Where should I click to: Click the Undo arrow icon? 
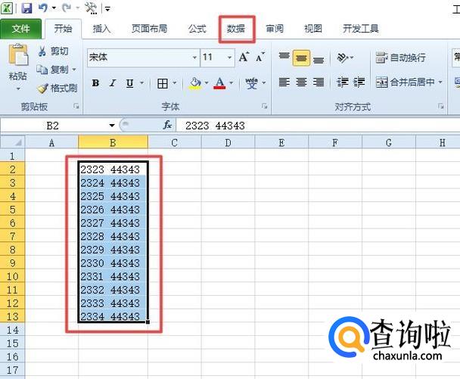pos(43,8)
